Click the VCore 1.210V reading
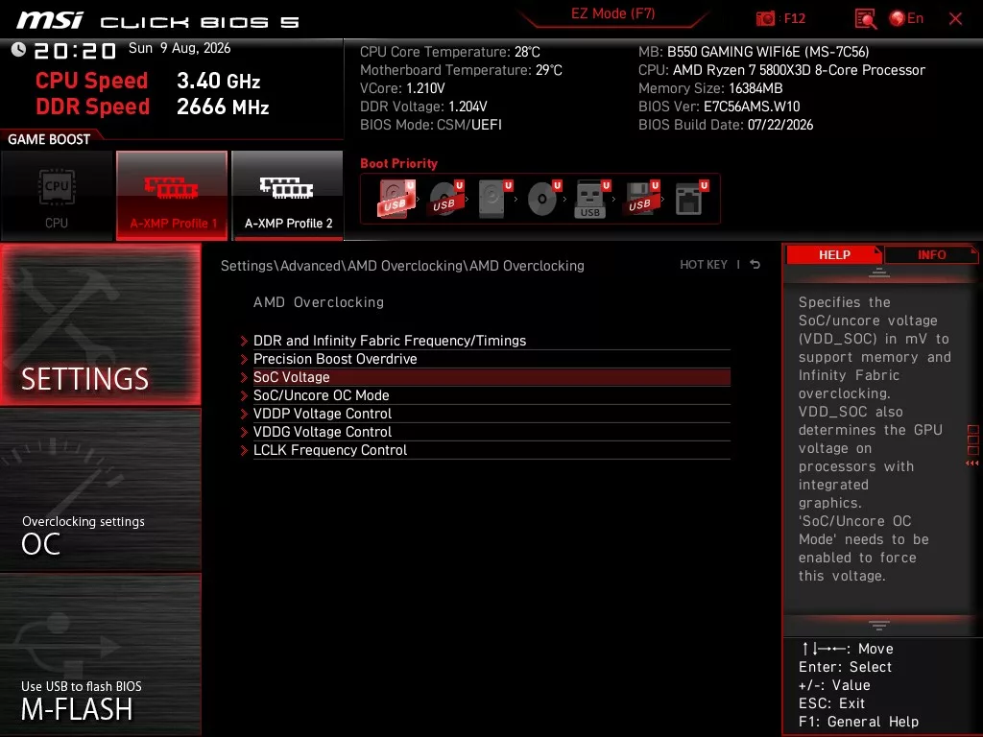The image size is (983, 737). pyautogui.click(x=402, y=88)
